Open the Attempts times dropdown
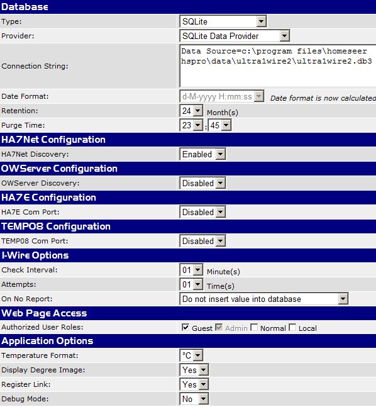The height and width of the screenshot is (407, 376). click(191, 284)
